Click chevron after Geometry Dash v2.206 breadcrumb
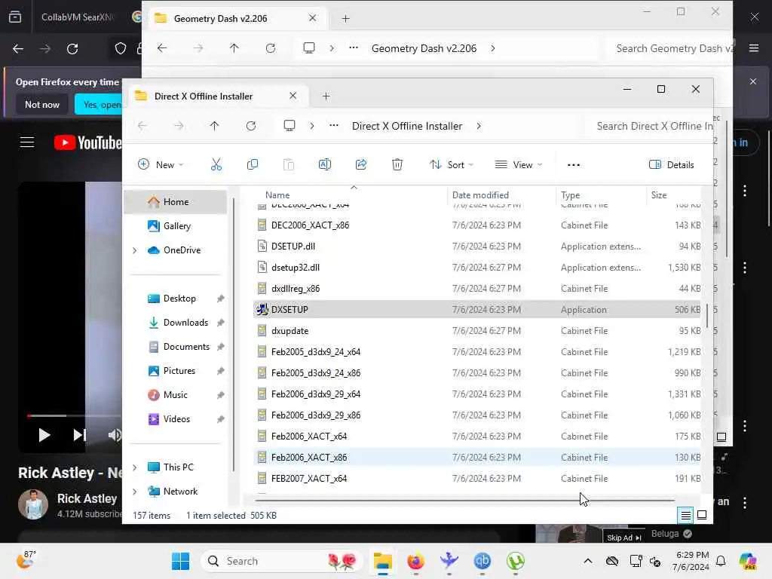This screenshot has height=579, width=772. [493, 48]
